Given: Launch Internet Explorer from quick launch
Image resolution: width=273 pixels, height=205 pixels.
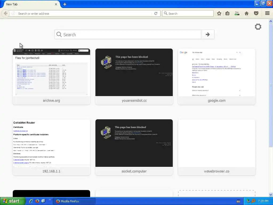Looking at the screenshot, I should 31,201.
